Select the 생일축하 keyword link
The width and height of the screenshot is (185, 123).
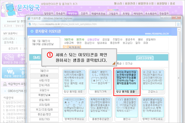click(x=151, y=39)
